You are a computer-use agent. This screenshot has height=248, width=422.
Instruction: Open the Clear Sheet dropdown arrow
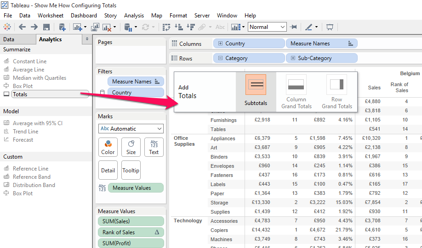point(114,27)
